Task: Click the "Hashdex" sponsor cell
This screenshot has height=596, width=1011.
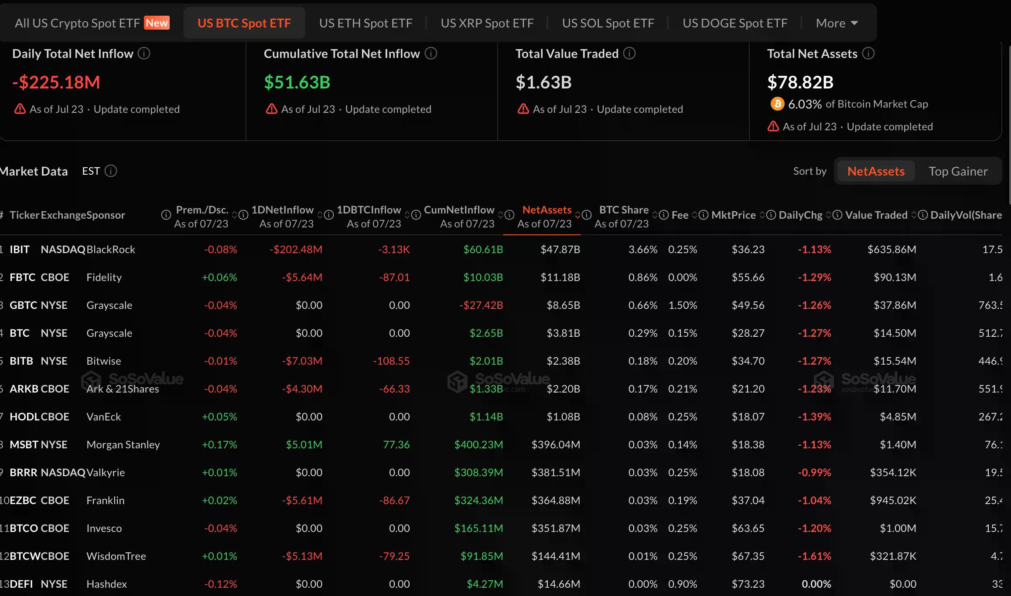Action: (106, 584)
